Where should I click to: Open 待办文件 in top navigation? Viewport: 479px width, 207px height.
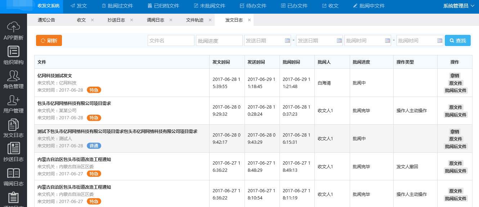(x=253, y=6)
